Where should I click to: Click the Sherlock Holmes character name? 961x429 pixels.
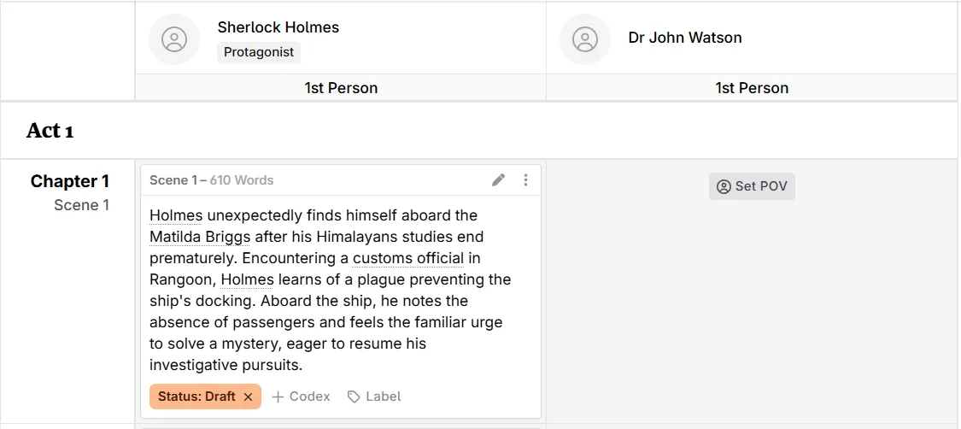pyautogui.click(x=278, y=27)
